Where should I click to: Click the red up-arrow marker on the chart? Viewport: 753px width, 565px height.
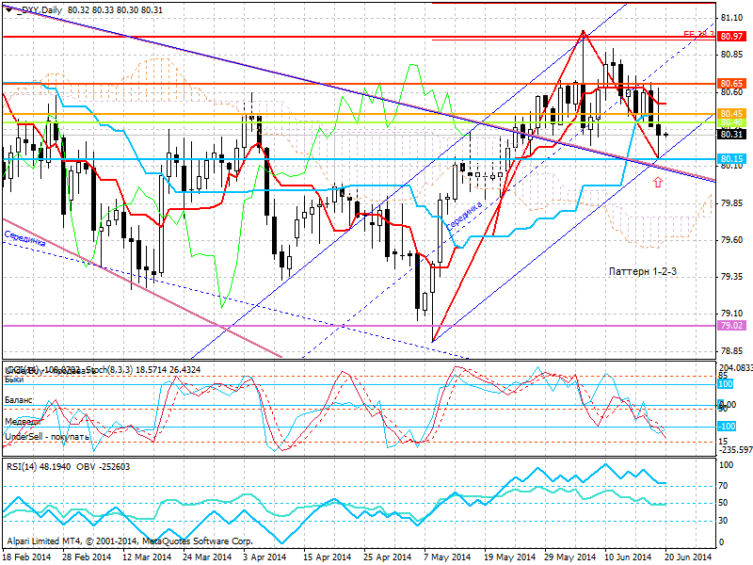(x=658, y=182)
